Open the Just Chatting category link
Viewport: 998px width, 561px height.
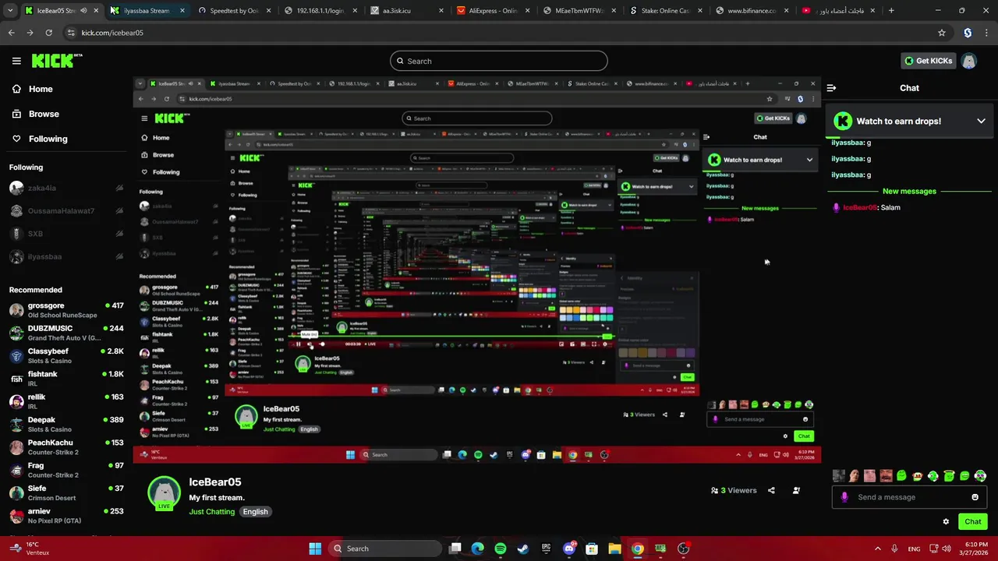click(211, 512)
